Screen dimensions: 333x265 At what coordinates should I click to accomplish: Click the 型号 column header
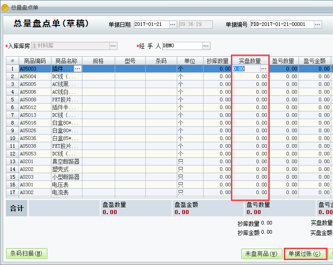pyautogui.click(x=130, y=61)
